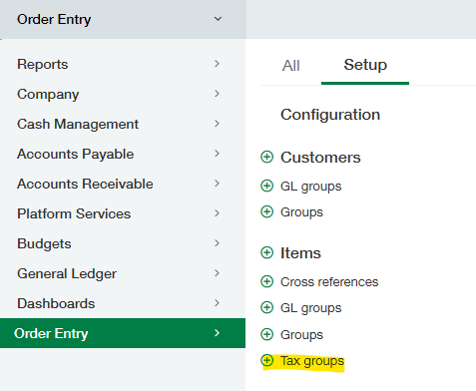Expand the Dashboards chevron arrow
476x391 pixels.
[x=217, y=303]
